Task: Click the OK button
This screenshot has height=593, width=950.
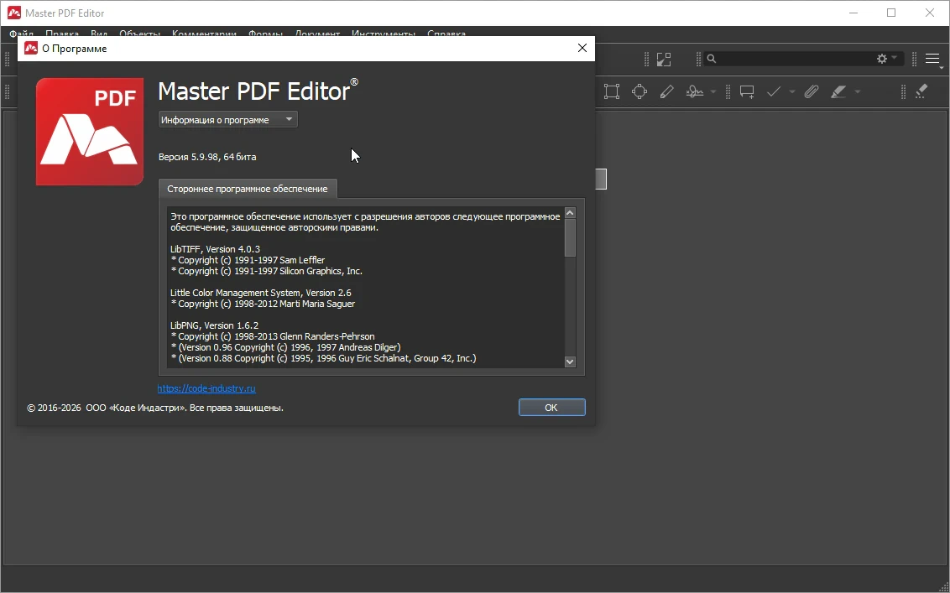Action: tap(551, 407)
